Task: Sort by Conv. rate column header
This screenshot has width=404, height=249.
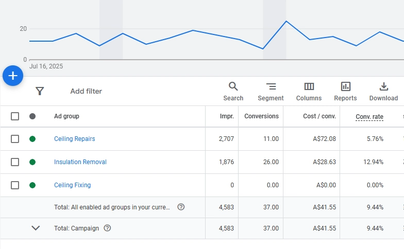Action: click(369, 117)
